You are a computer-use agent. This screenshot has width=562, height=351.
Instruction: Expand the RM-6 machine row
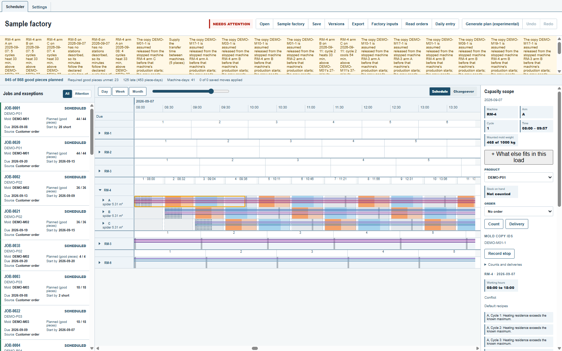click(100, 263)
